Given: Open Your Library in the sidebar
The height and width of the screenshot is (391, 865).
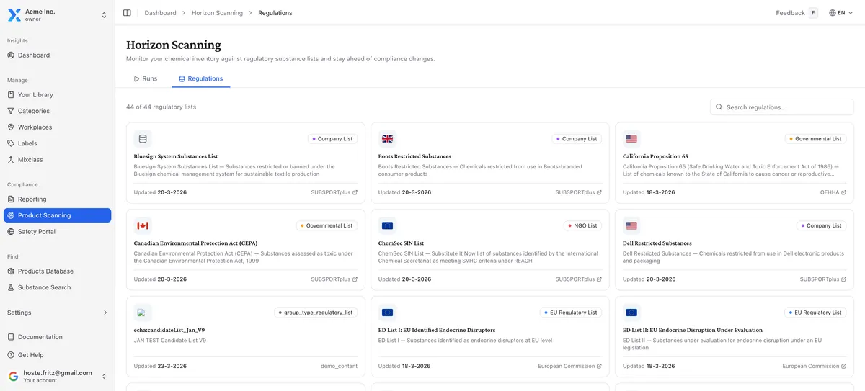Looking at the screenshot, I should (58, 94).
